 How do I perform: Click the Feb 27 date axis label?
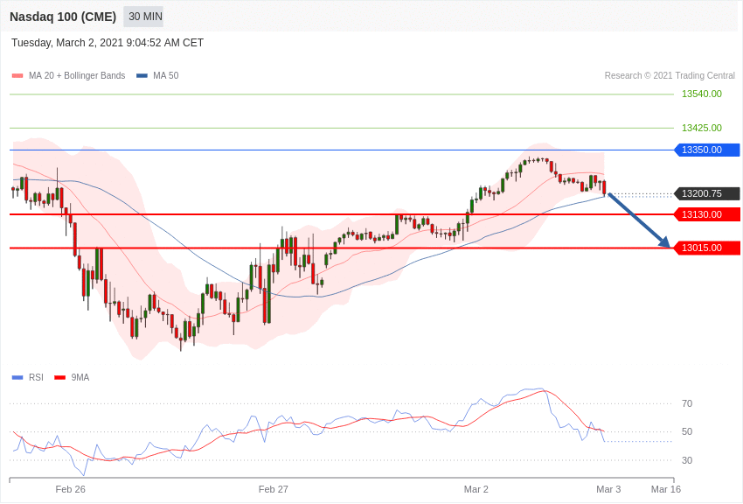click(x=274, y=489)
